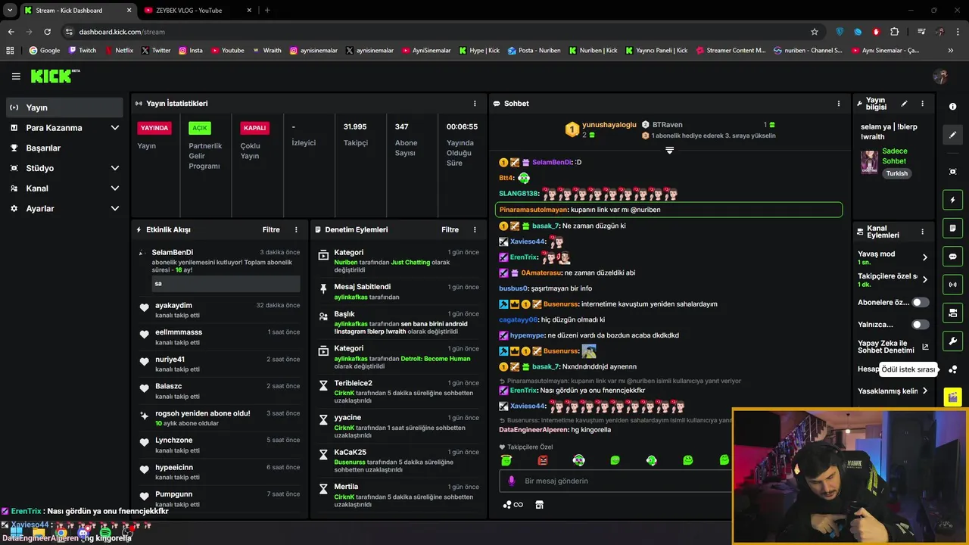Click the Pinaramasutolmayan highlighted chat message
Viewport: 969px width, 545px height.
point(668,210)
